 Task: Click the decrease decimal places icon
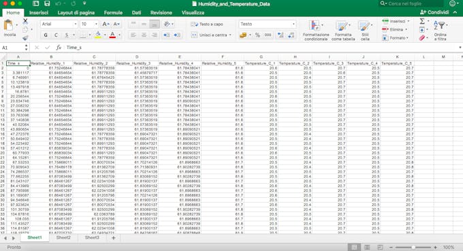(x=291, y=35)
